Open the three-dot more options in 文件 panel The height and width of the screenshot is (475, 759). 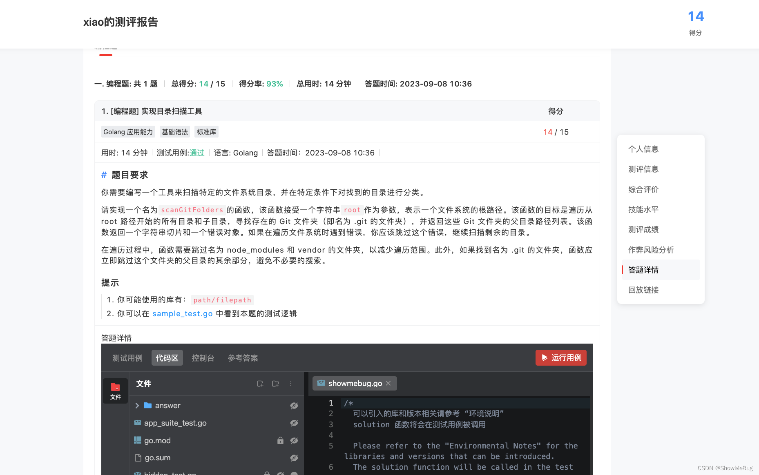coord(291,384)
